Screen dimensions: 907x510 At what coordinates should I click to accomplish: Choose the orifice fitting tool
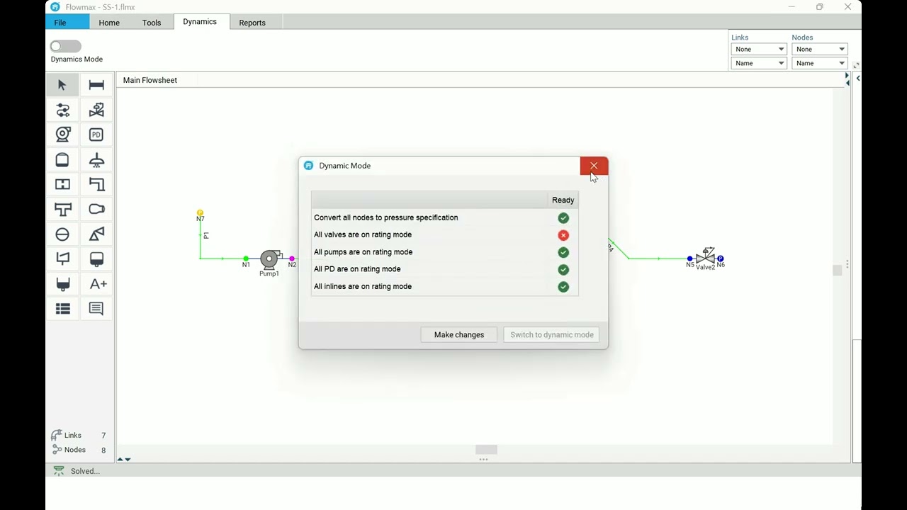pos(62,184)
